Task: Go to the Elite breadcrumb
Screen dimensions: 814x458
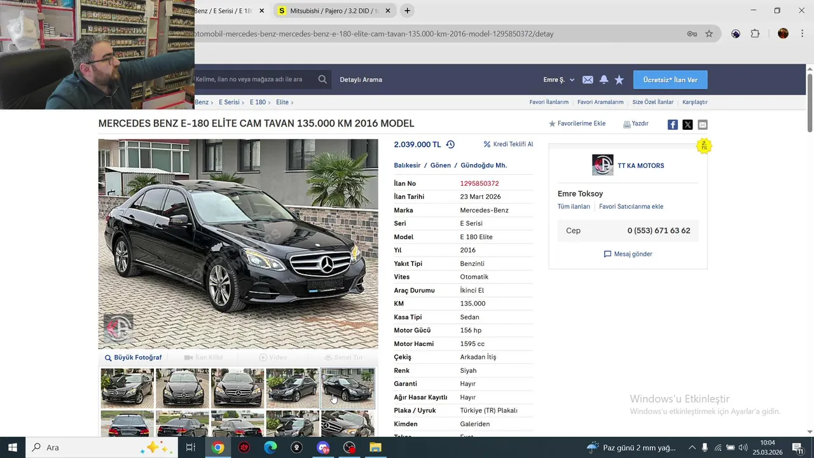Action: (x=282, y=102)
